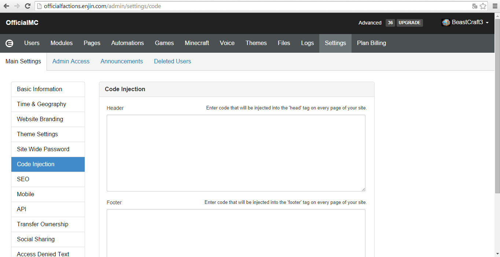Reload the page with the refresh icon

(x=27, y=6)
